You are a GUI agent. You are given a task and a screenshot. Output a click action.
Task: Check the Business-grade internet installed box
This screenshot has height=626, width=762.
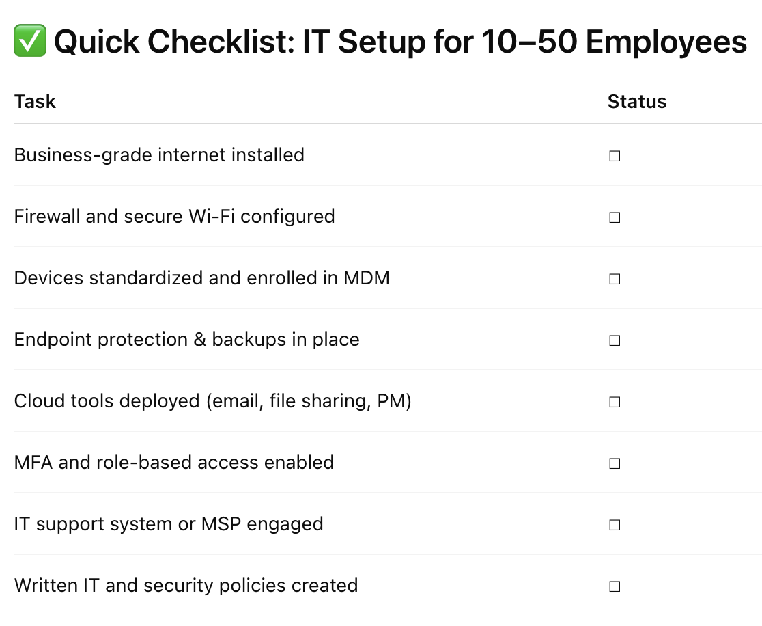click(615, 156)
